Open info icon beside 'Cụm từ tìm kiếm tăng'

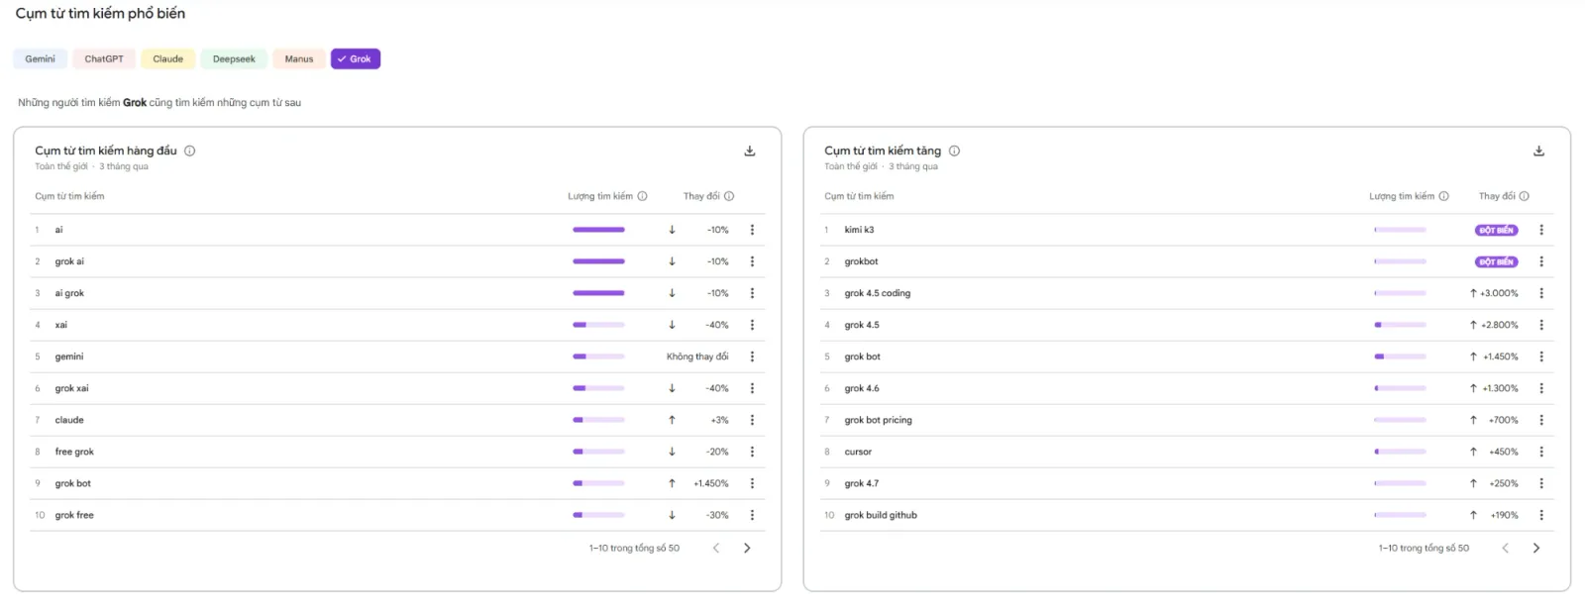(x=955, y=152)
